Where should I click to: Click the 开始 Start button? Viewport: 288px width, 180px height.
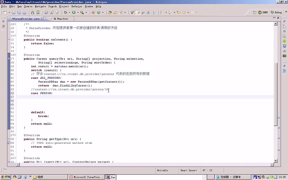coord(5,177)
